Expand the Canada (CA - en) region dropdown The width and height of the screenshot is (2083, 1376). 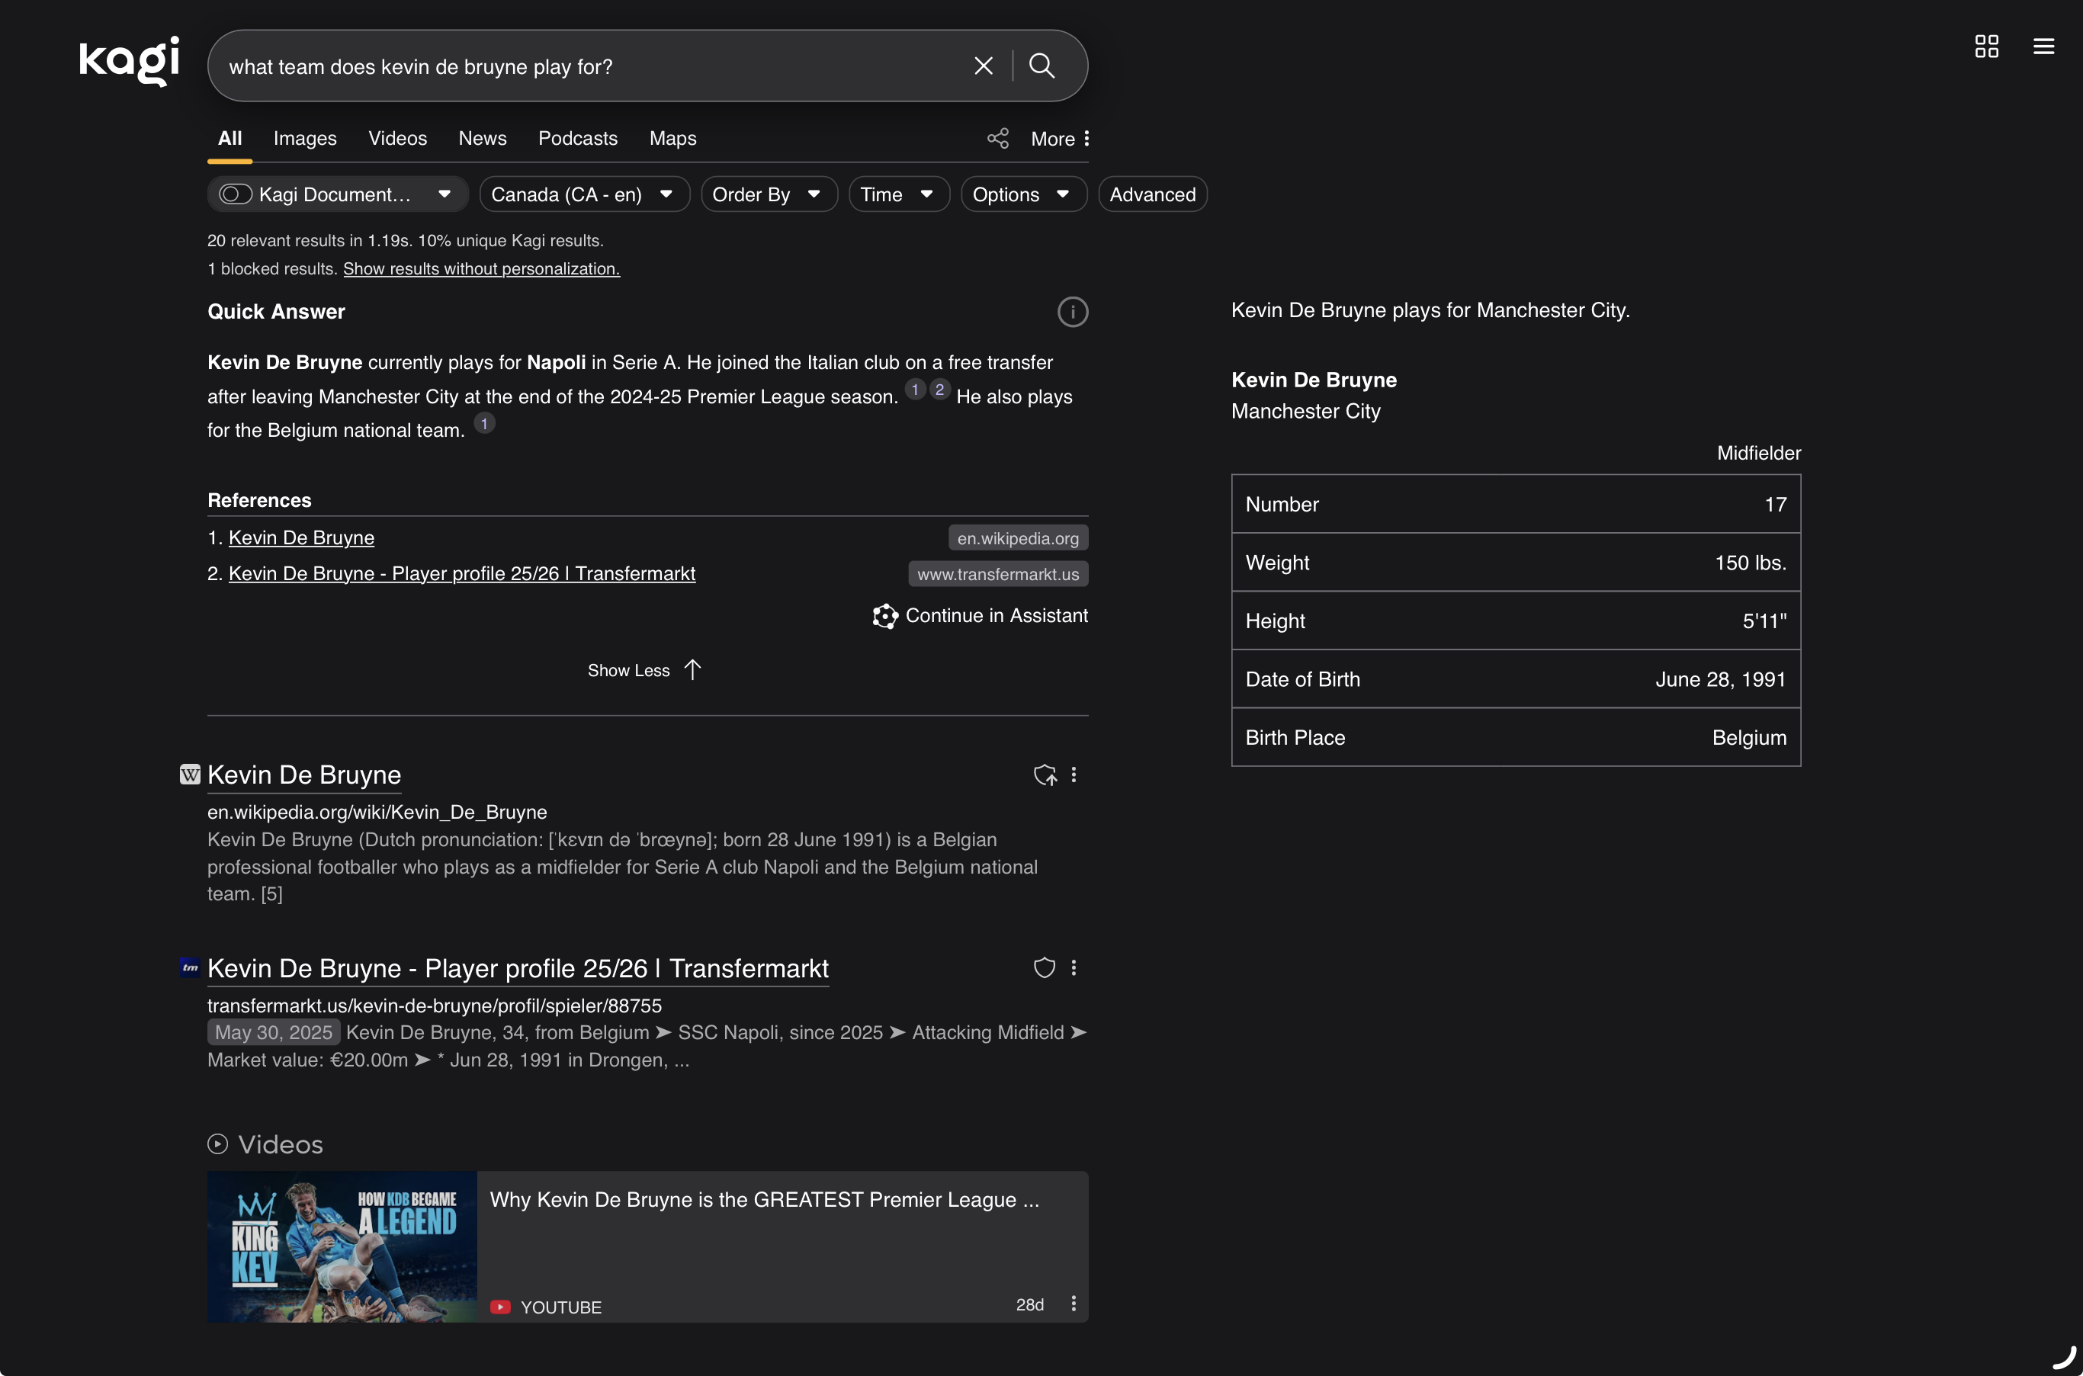click(x=583, y=194)
